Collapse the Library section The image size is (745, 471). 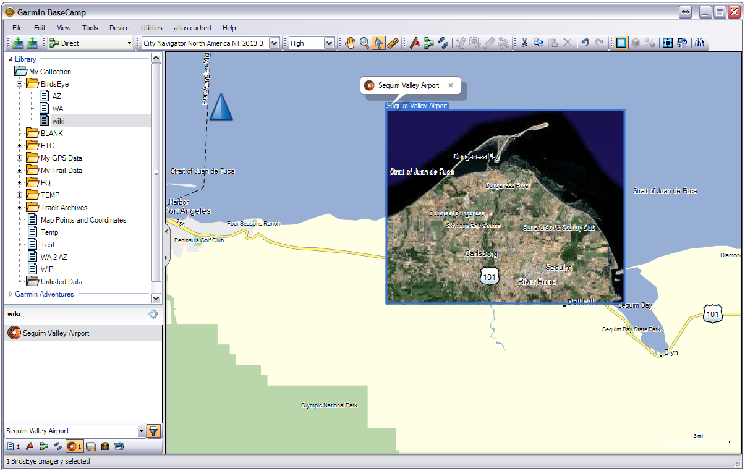[11, 59]
